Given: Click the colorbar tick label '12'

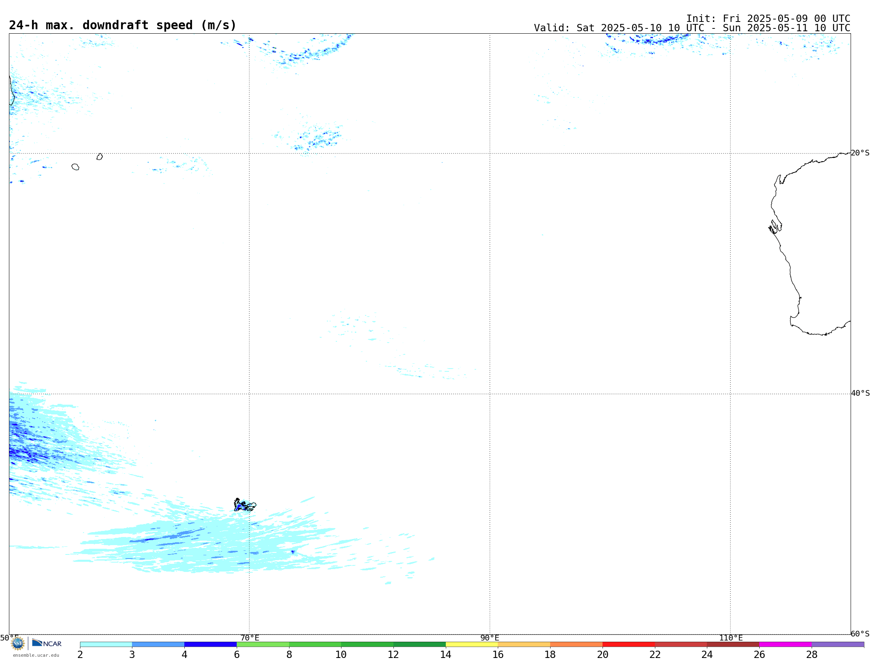Looking at the screenshot, I should point(393,654).
